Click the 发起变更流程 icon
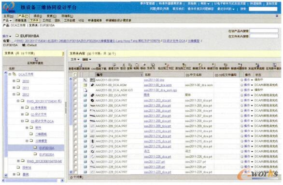The width and height of the screenshot is (283, 185). 257,65
